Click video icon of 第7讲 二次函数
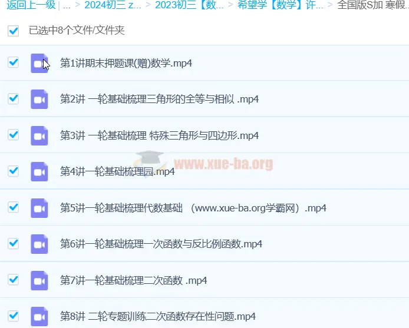The height and width of the screenshot is (328, 409). (x=39, y=280)
